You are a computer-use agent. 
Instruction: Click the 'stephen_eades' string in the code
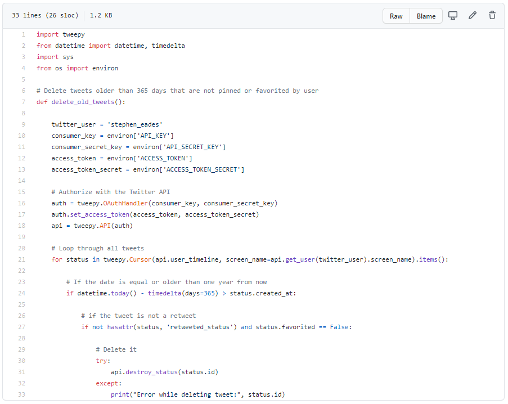tap(133, 124)
